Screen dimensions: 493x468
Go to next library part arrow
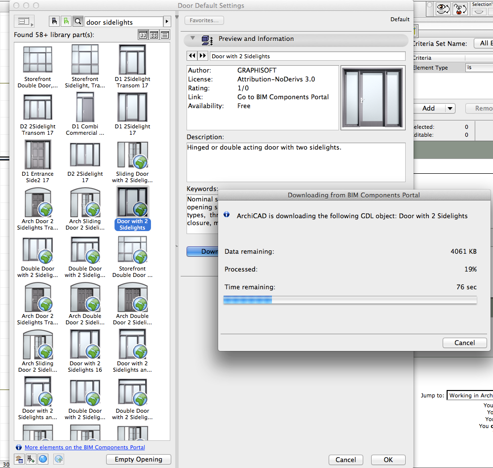(203, 56)
